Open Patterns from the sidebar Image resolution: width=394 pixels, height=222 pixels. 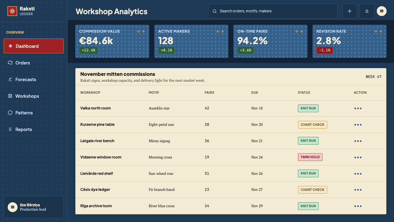click(34, 113)
